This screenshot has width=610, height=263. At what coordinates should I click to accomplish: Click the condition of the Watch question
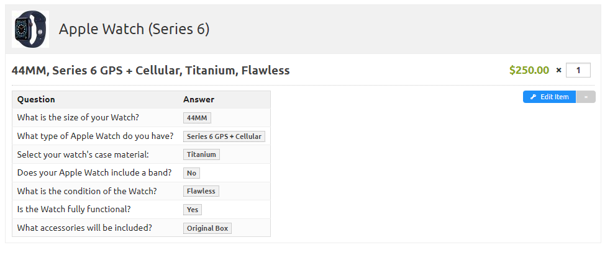[x=87, y=191]
